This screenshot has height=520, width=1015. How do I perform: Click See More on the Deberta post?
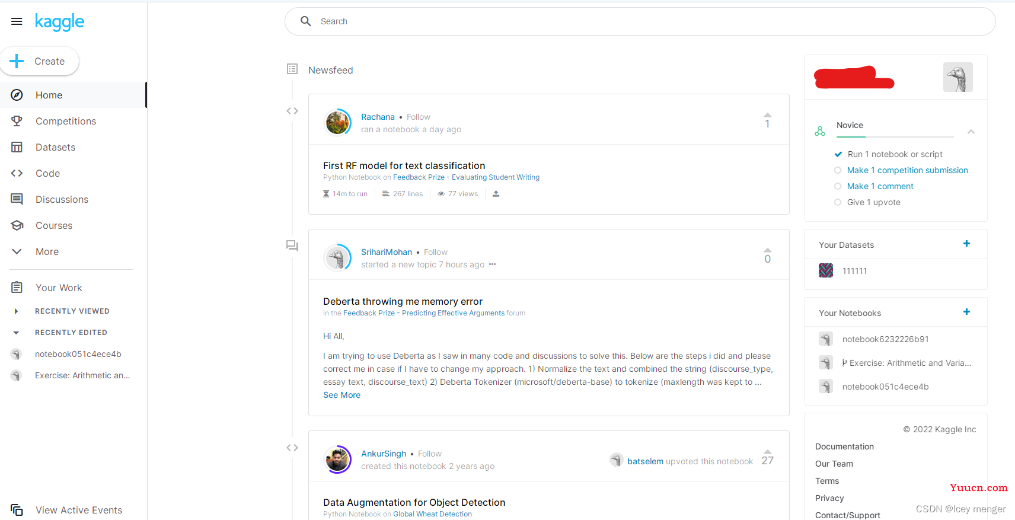pos(341,395)
